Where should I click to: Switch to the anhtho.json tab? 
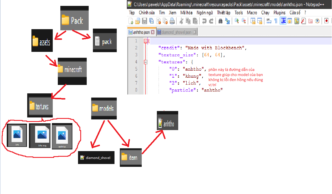pos(141,32)
